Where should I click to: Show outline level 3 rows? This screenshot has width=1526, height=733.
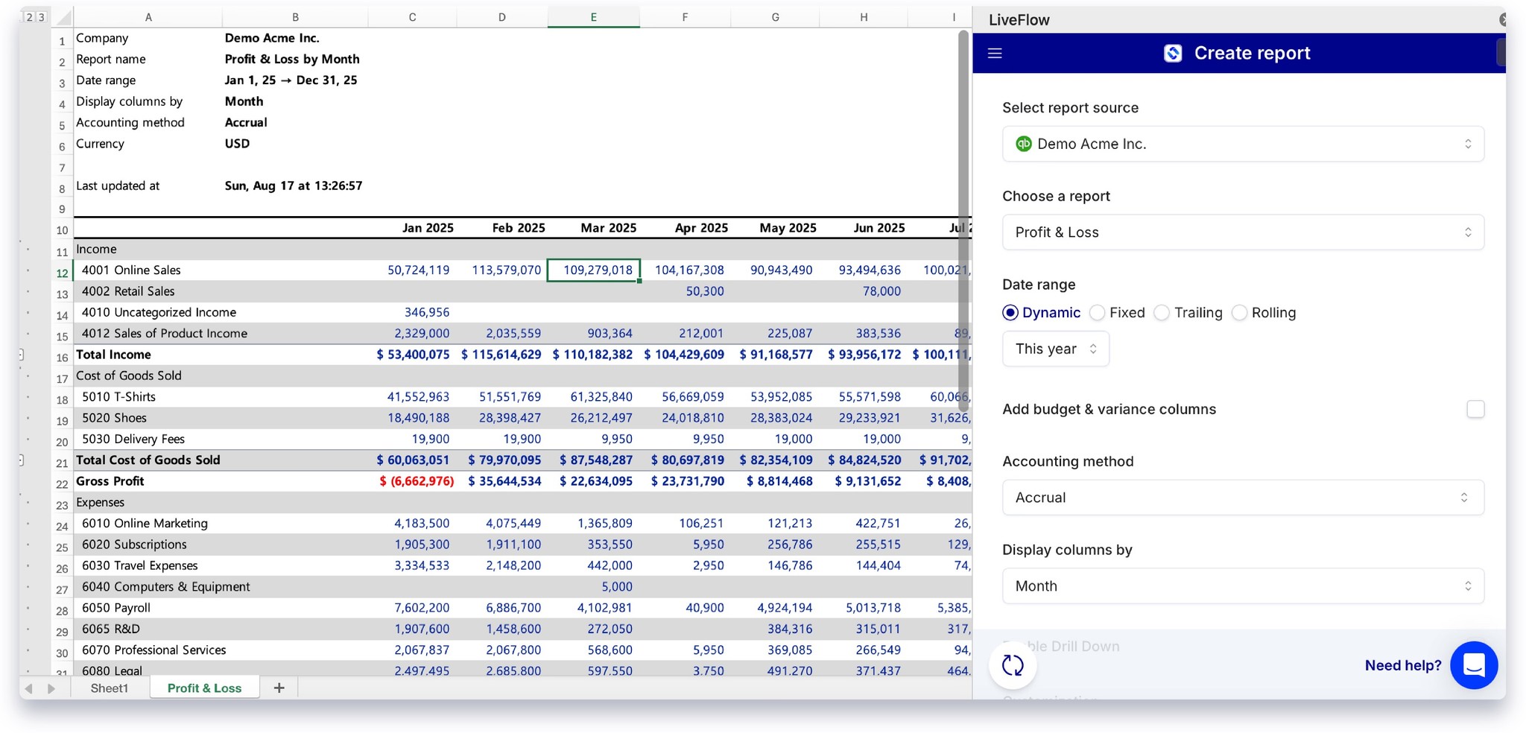click(x=41, y=17)
